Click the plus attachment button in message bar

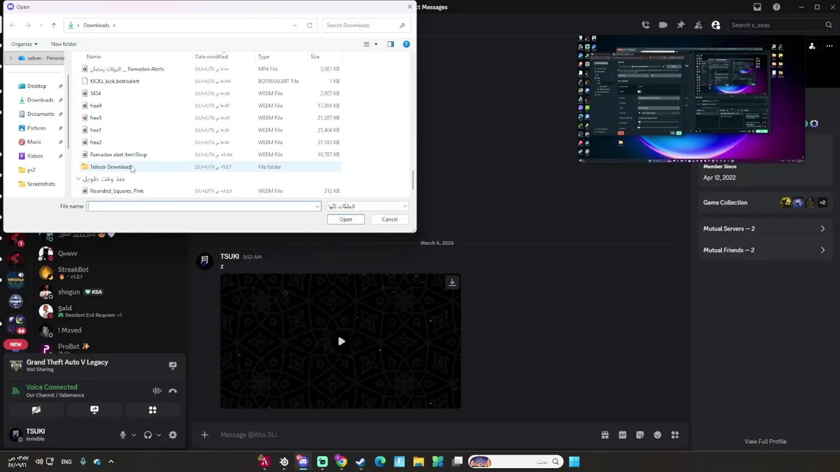(205, 435)
